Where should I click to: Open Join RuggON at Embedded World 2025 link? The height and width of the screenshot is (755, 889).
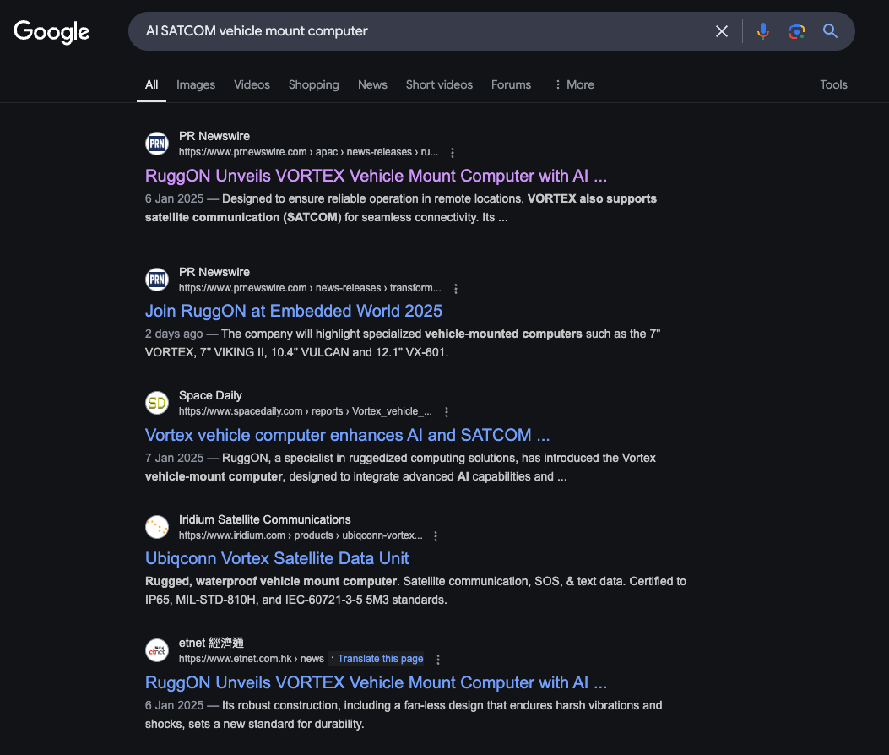[294, 311]
